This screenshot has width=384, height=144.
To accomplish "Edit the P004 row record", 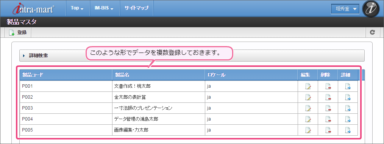I will click(x=308, y=119).
